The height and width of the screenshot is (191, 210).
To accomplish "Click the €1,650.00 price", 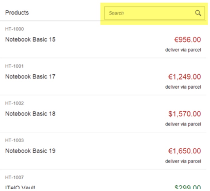I will 185,151.
